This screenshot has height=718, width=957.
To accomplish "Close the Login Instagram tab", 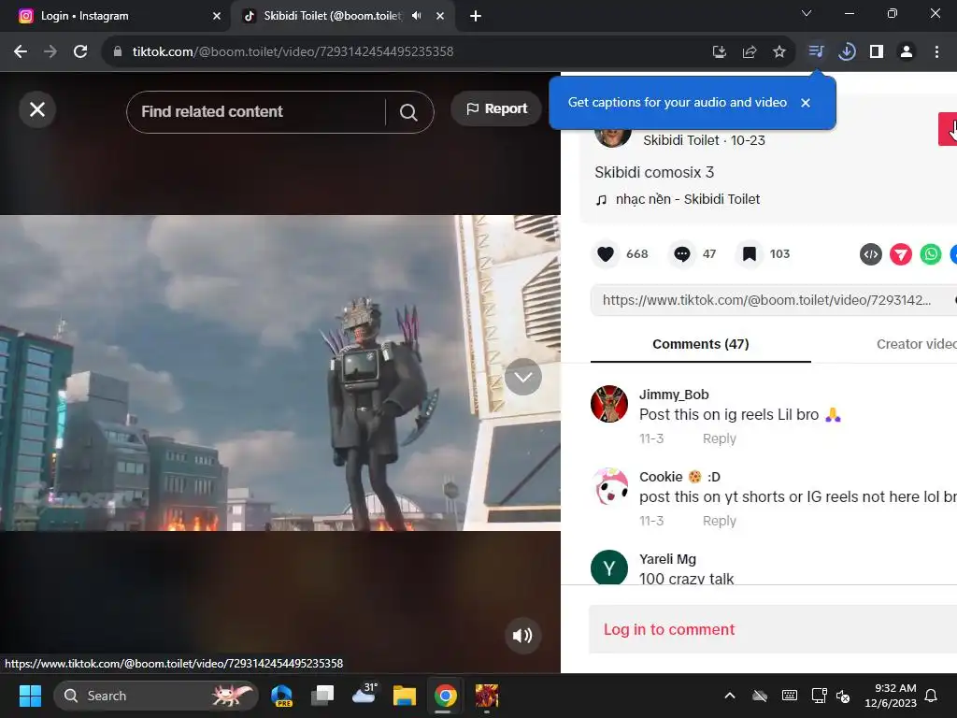I will pyautogui.click(x=217, y=16).
